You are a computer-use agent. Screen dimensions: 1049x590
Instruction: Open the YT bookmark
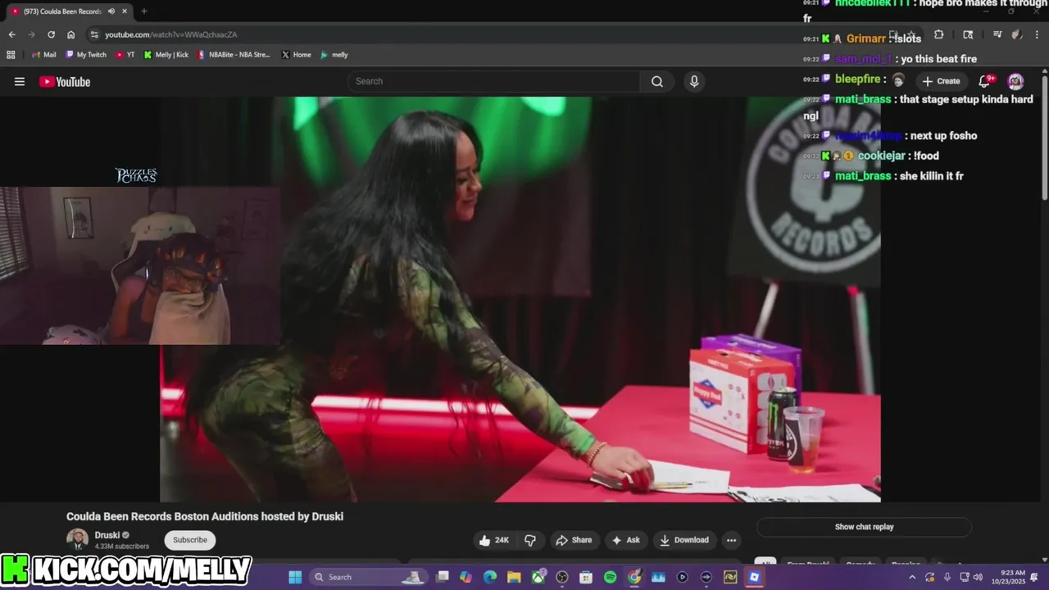point(125,55)
